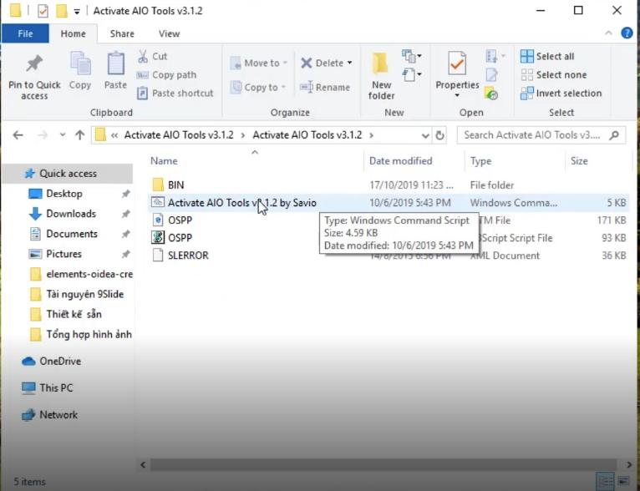
Task: Expand address bar history dropdown
Action: pos(425,135)
